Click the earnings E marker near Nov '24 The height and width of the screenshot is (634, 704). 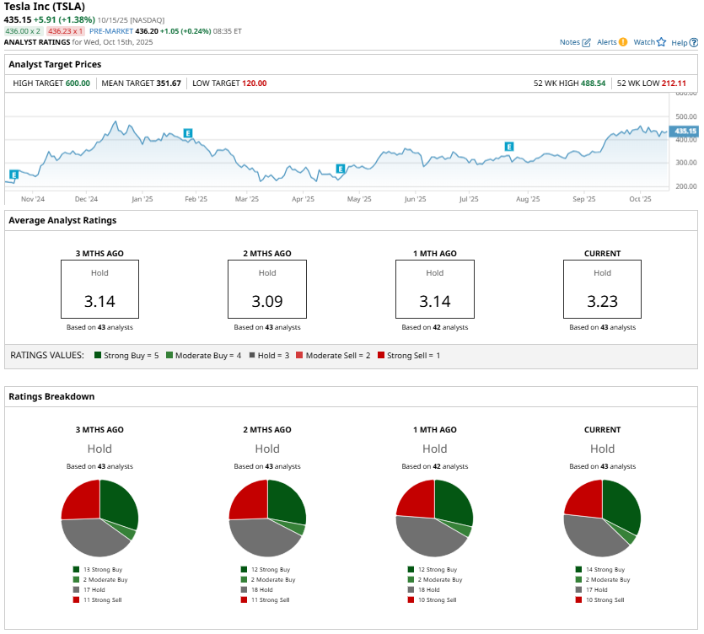(x=13, y=175)
